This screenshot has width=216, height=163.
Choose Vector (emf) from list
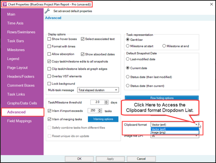(175, 129)
